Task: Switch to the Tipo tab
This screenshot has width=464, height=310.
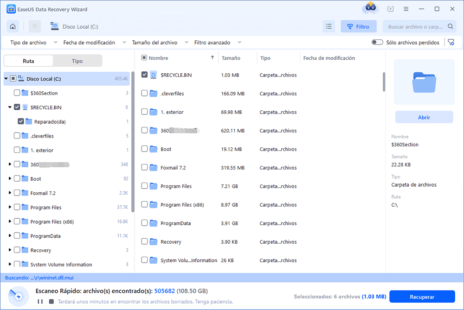Action: (x=77, y=61)
